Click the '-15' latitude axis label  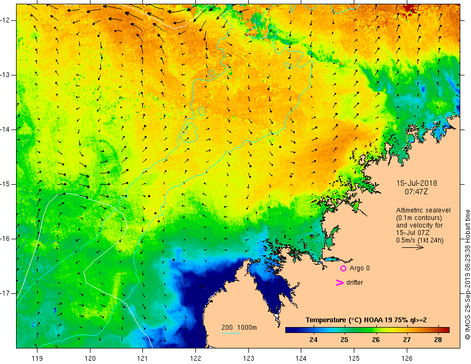click(x=6, y=184)
